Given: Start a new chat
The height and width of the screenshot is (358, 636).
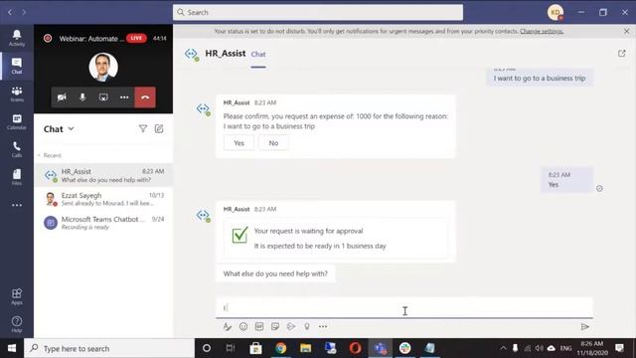Looking at the screenshot, I should point(159,129).
